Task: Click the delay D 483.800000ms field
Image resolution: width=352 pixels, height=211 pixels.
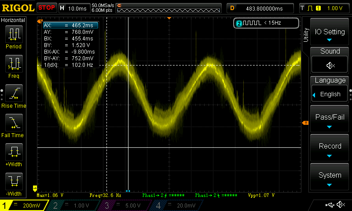Action: click(x=260, y=8)
